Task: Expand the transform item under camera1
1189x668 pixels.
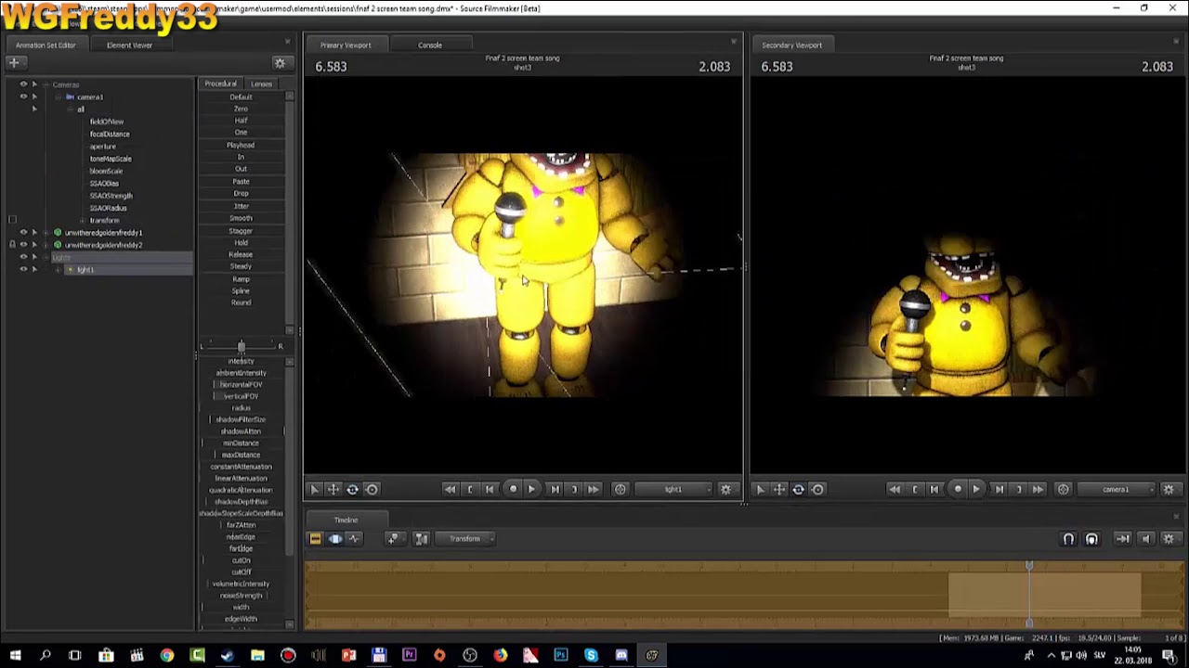Action: [81, 220]
